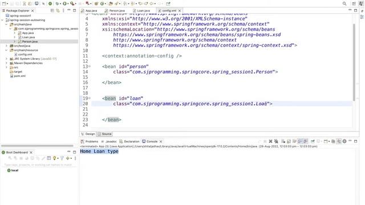
Task: Click the Run Last Tool external tools icon
Action: coord(72,3)
